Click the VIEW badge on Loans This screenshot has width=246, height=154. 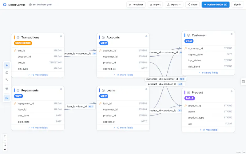tap(104, 96)
